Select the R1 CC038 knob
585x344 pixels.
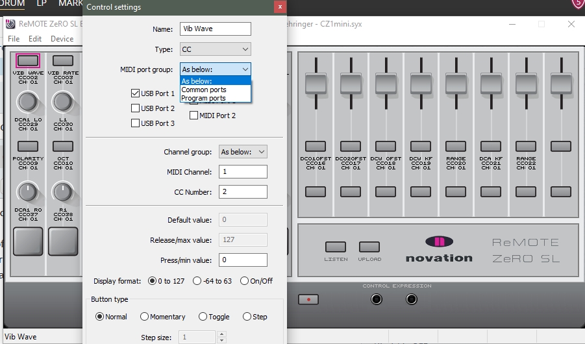coord(63,192)
